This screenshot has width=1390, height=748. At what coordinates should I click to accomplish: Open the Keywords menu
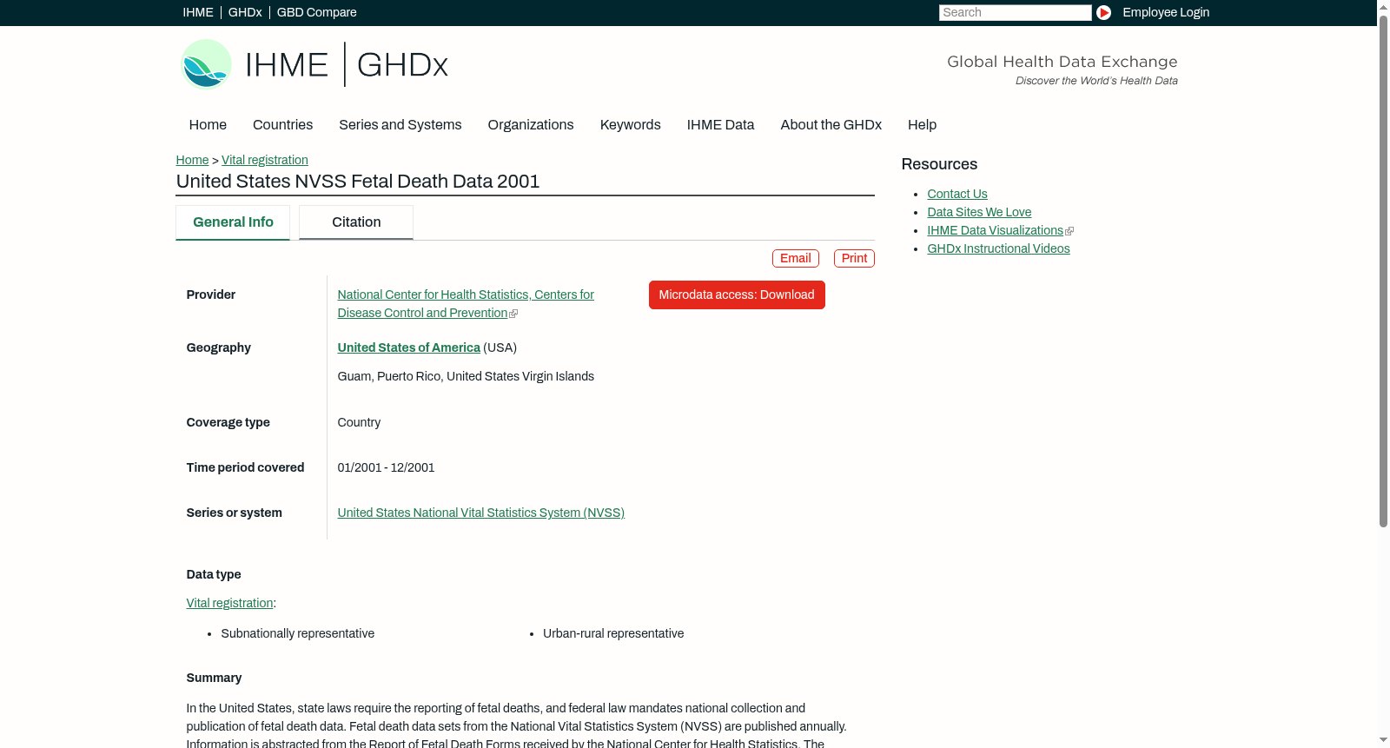tap(631, 125)
